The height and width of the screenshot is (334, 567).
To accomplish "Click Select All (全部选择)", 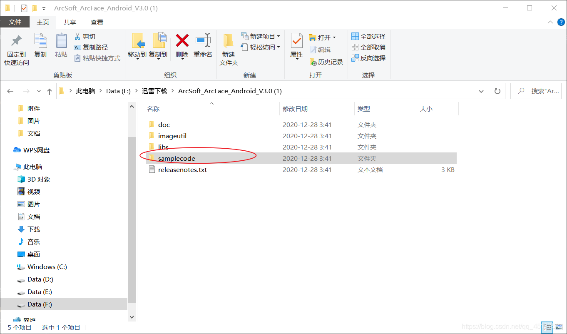I will point(369,37).
